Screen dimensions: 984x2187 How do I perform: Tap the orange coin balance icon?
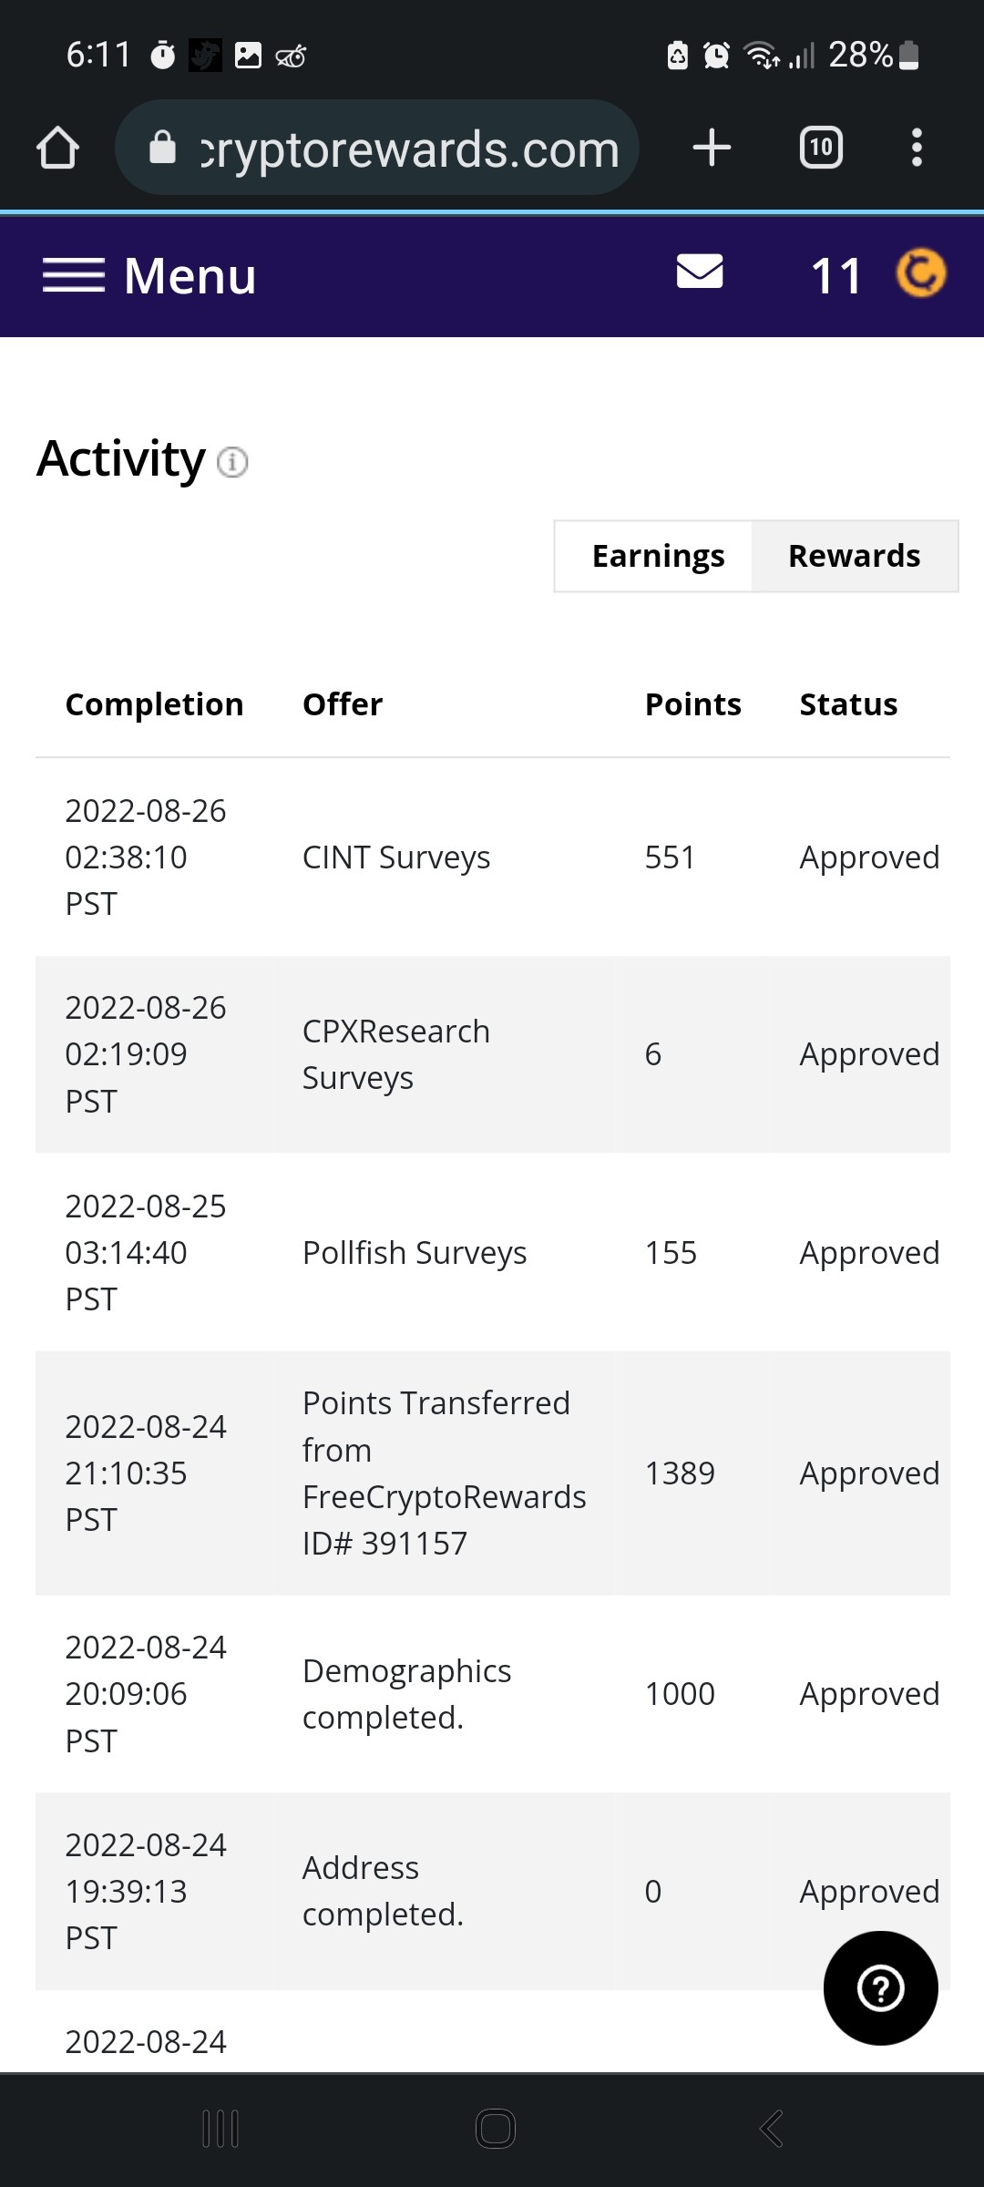(921, 273)
